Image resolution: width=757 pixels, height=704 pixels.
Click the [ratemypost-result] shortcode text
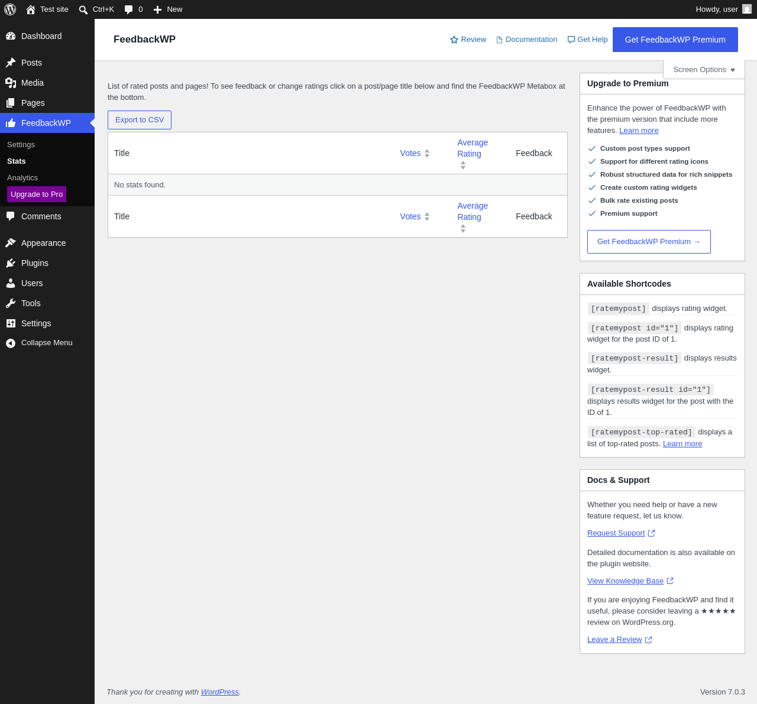point(635,358)
